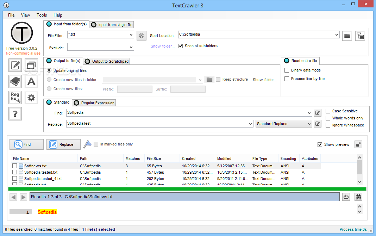
Task: Switch to Output to Scratchpad tab
Action: [x=106, y=61]
